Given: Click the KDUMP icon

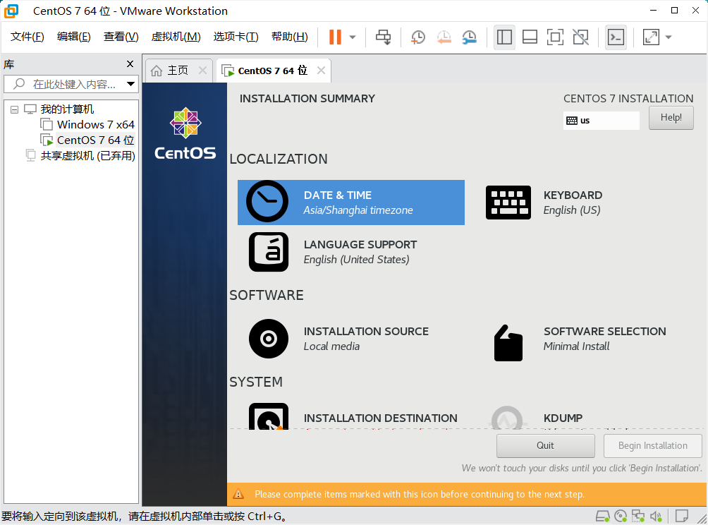Looking at the screenshot, I should (507, 418).
